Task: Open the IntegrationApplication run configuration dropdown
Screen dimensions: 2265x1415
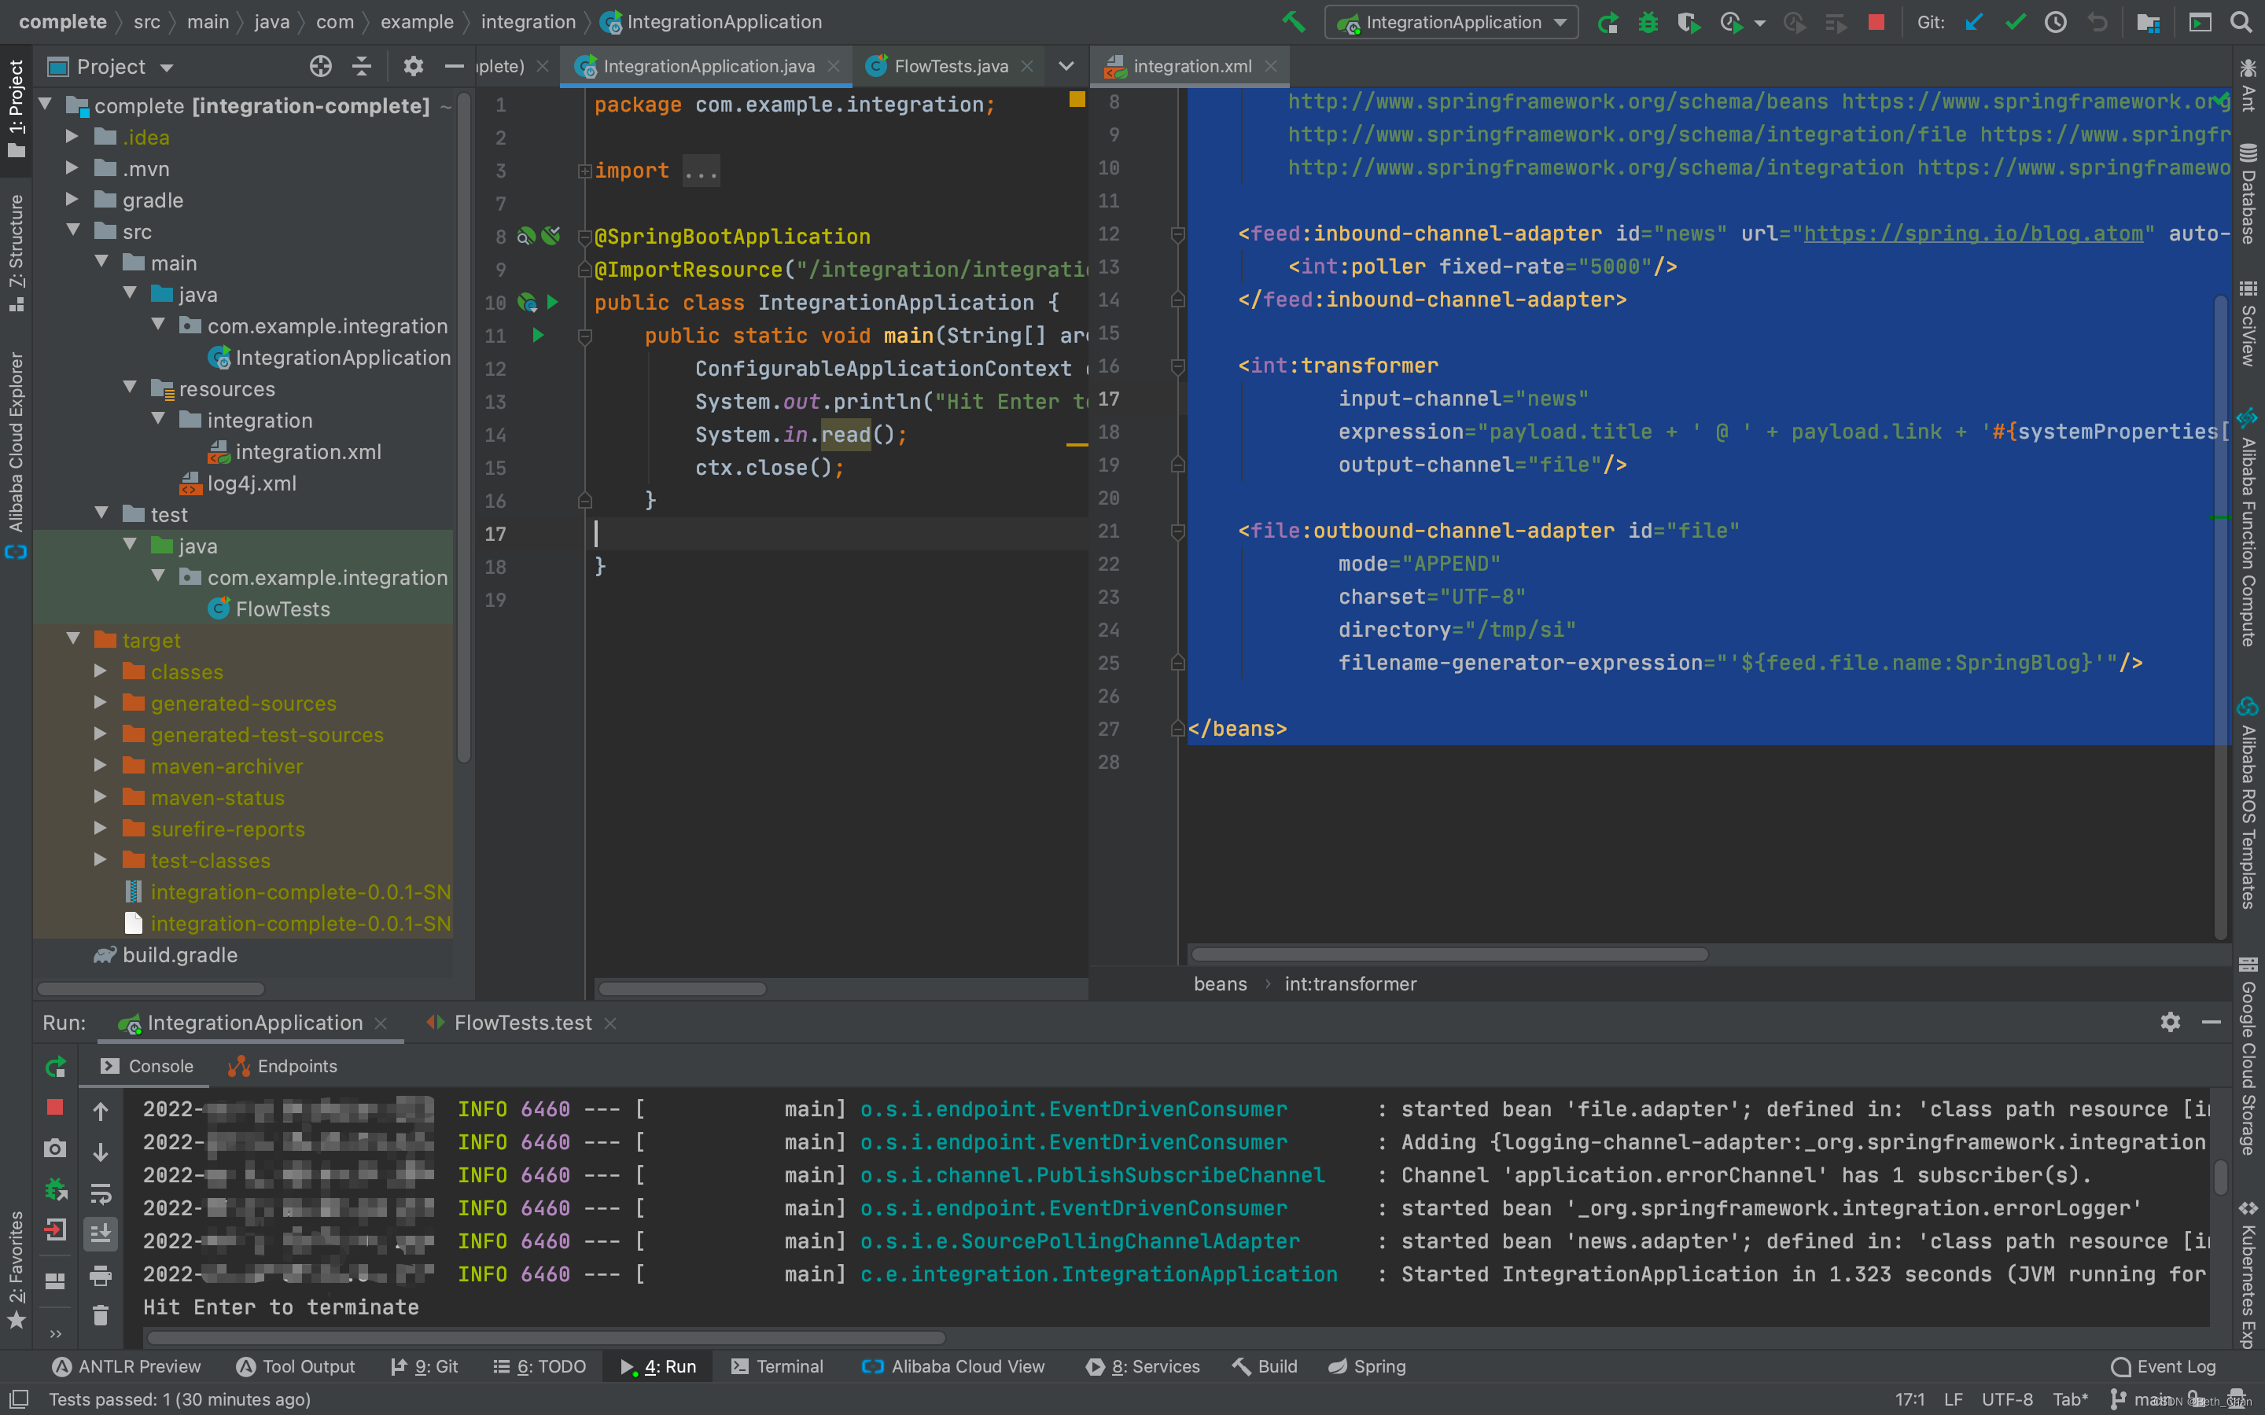Action: pyautogui.click(x=1451, y=23)
